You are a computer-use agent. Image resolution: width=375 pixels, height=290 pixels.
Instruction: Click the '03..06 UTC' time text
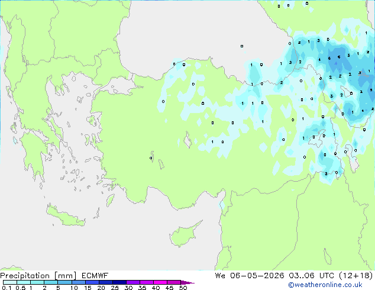[x=311, y=276]
